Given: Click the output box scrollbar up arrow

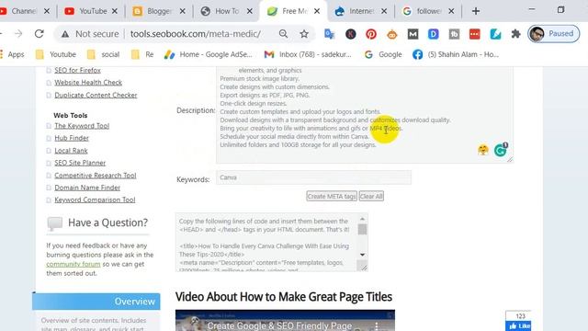Looking at the screenshot, I should tap(362, 219).
